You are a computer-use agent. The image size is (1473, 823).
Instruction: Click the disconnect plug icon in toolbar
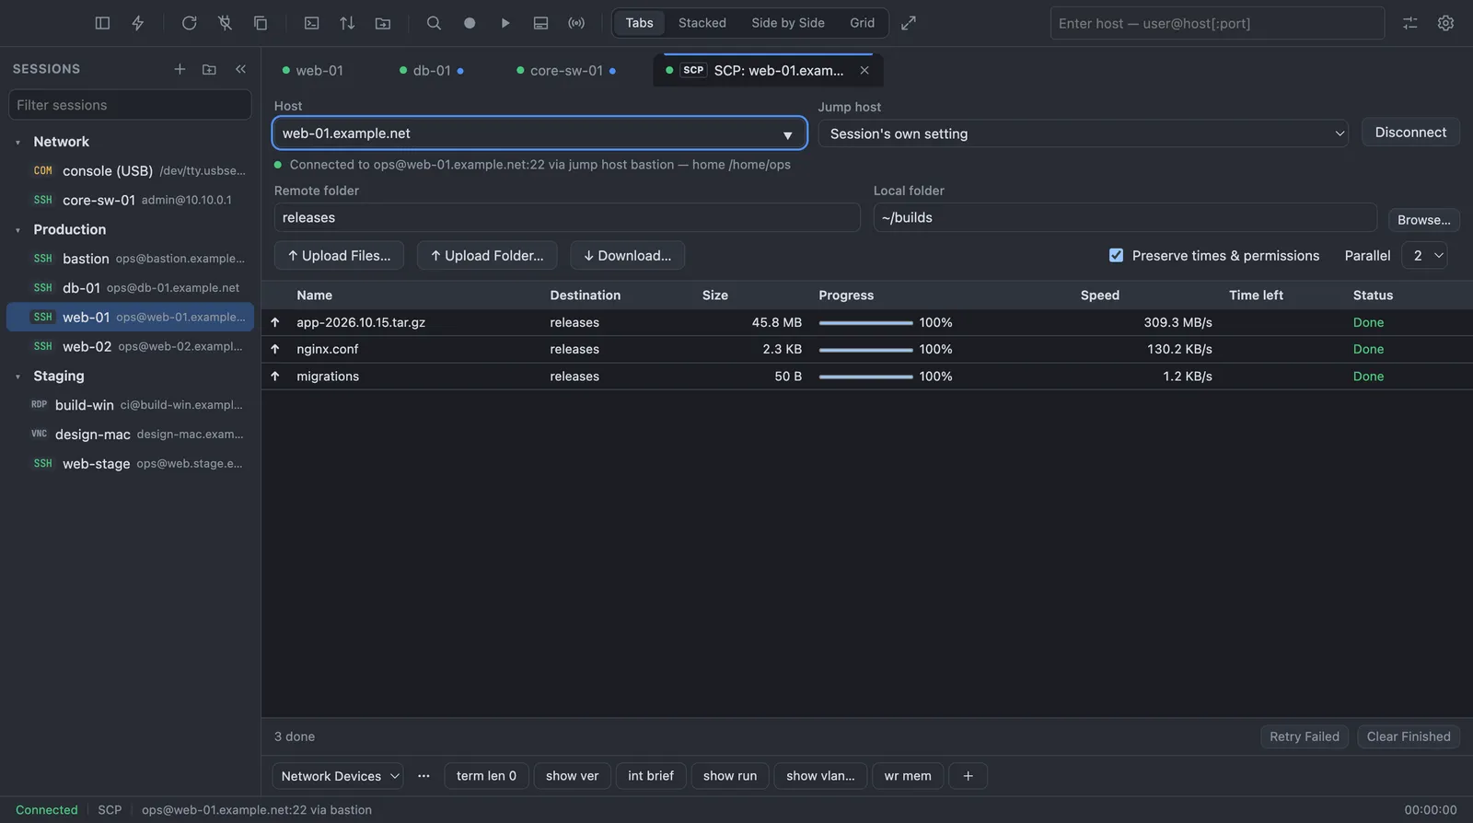click(225, 23)
